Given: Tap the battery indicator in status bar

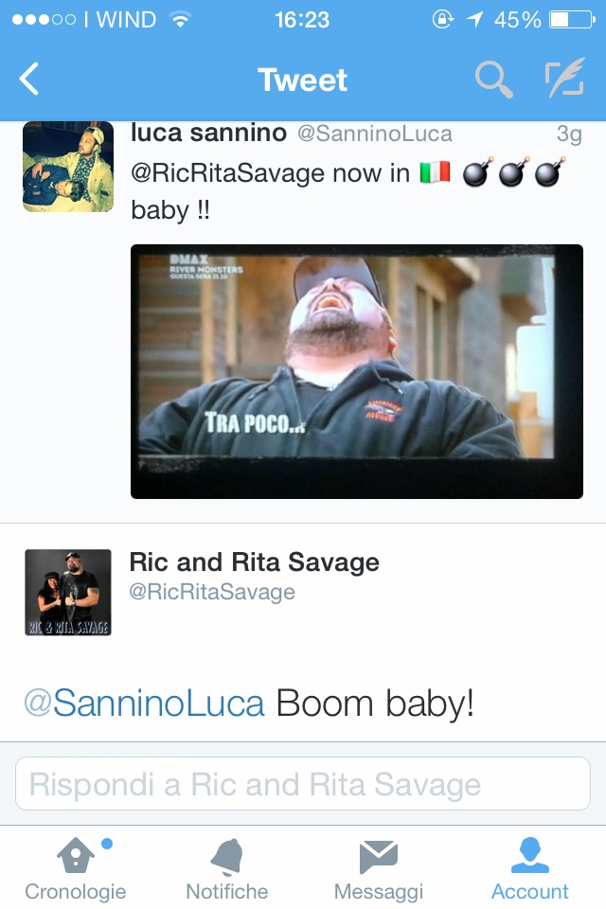Looking at the screenshot, I should 572,20.
